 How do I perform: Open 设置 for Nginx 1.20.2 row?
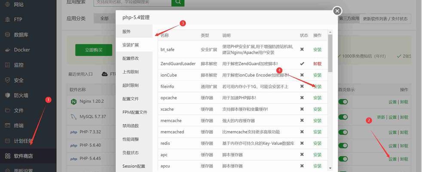392,102
